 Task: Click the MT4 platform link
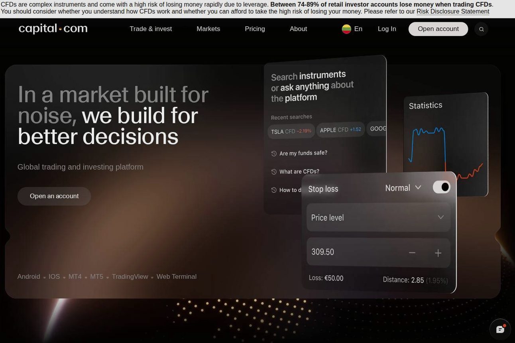pyautogui.click(x=75, y=277)
